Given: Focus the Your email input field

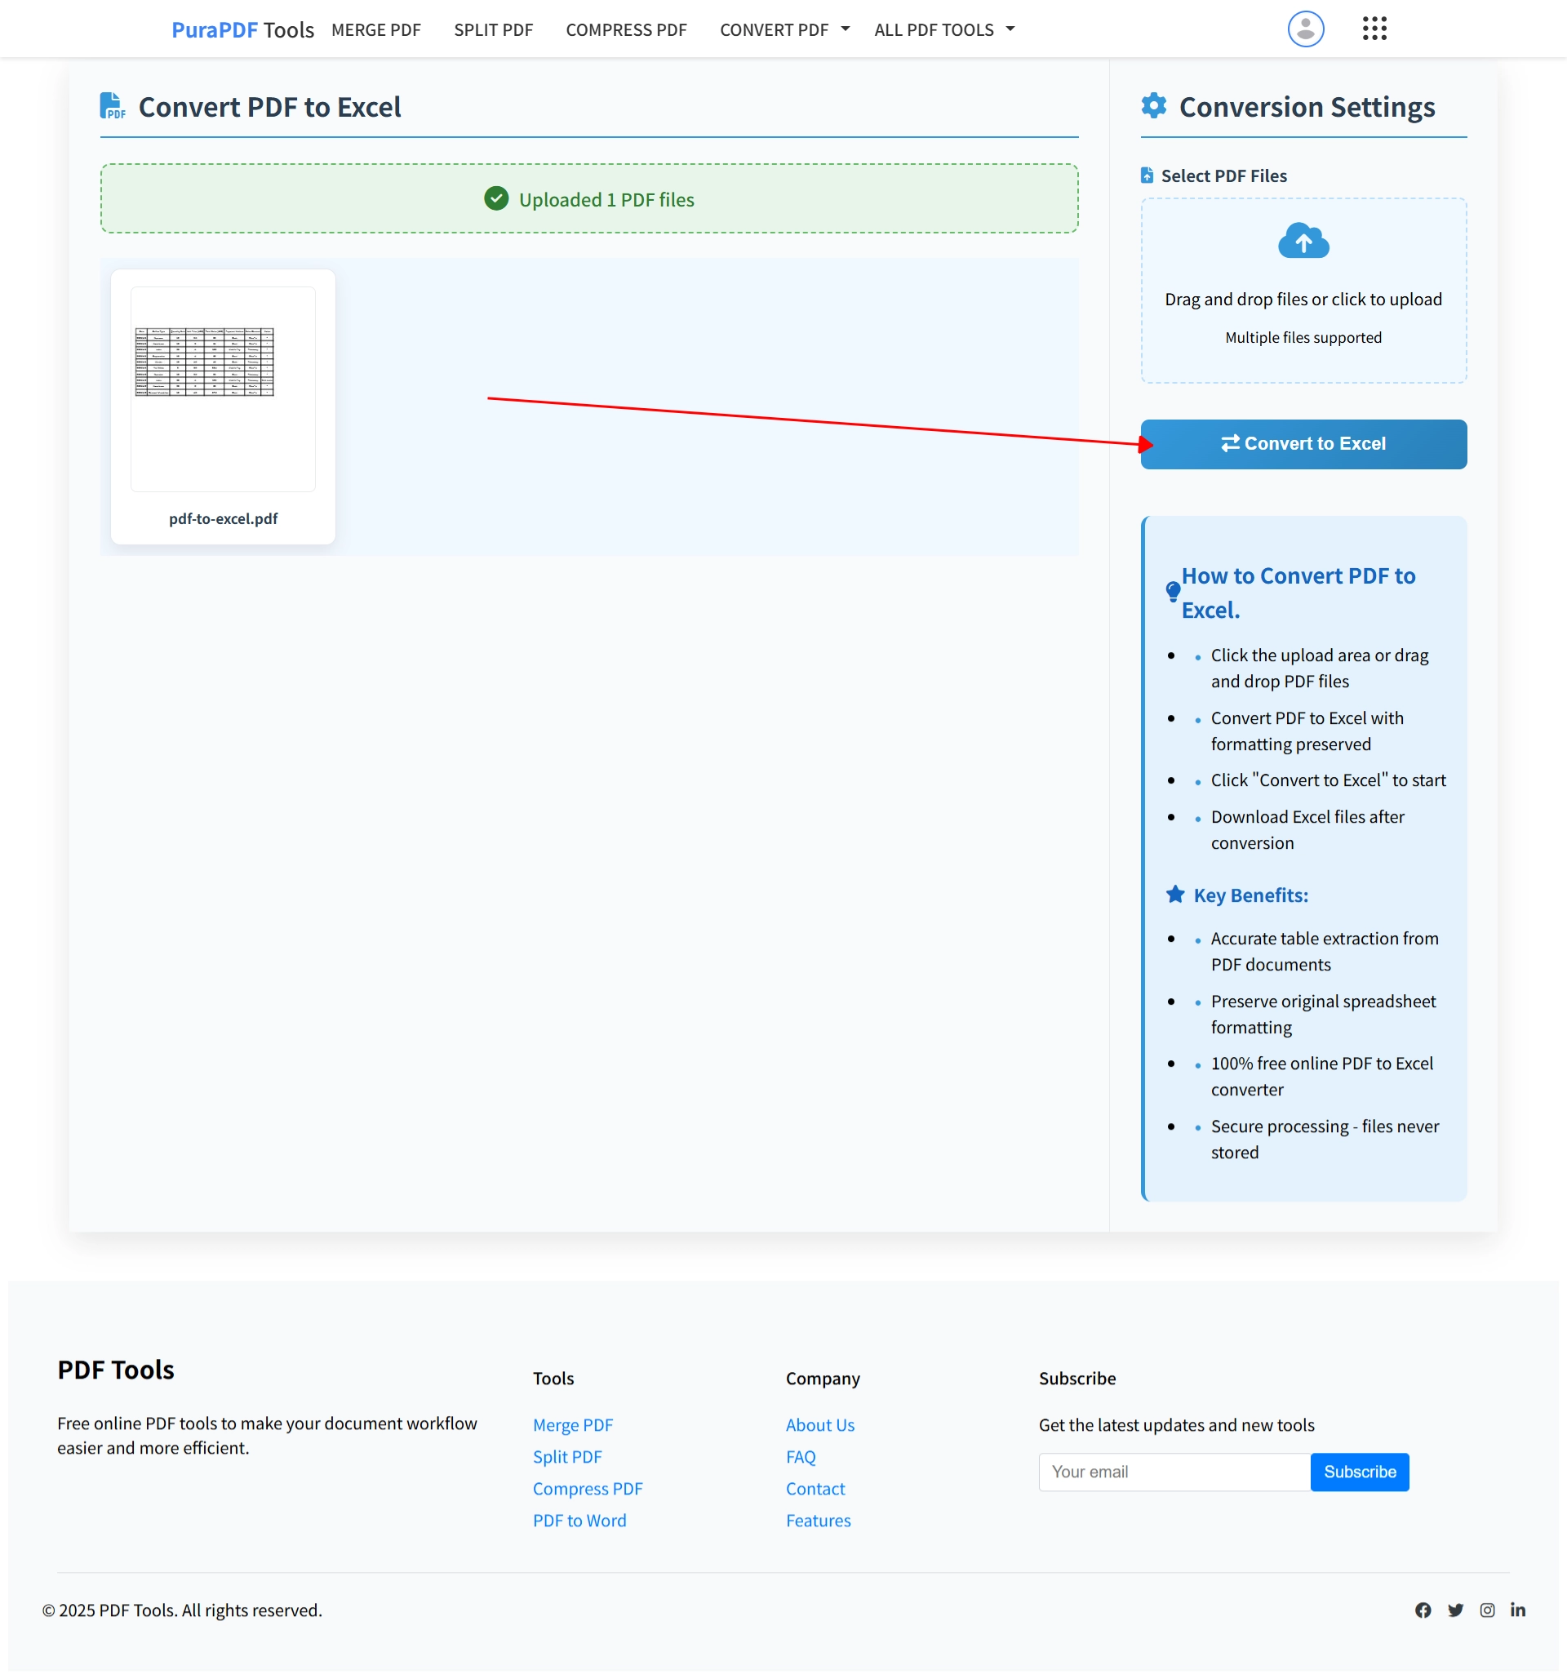Looking at the screenshot, I should point(1174,1471).
